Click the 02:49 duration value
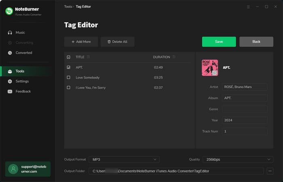283x182 pixels. pyautogui.click(x=158, y=68)
